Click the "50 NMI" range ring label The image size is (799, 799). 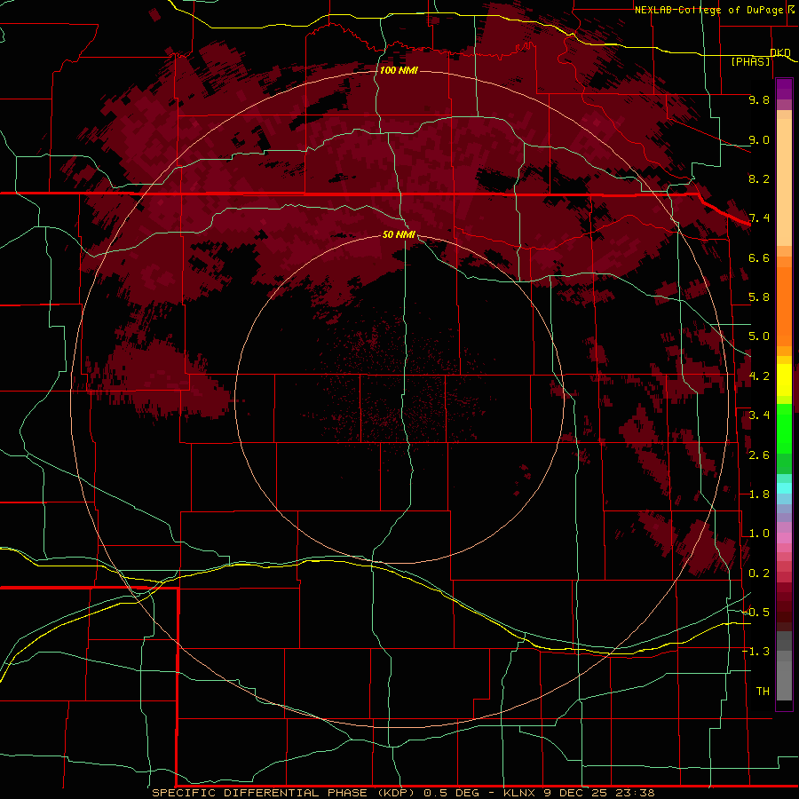399,234
